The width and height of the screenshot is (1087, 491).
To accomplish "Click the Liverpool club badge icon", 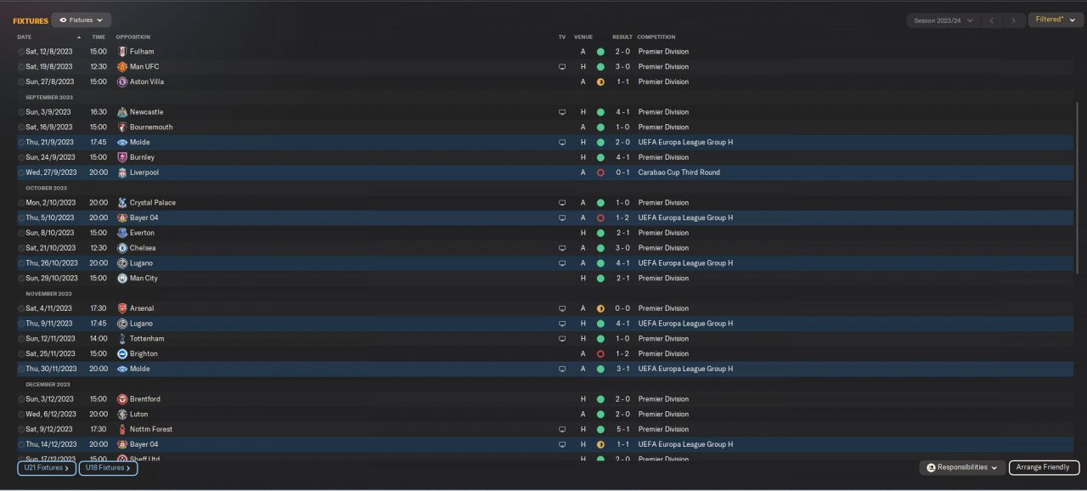I will click(x=122, y=172).
